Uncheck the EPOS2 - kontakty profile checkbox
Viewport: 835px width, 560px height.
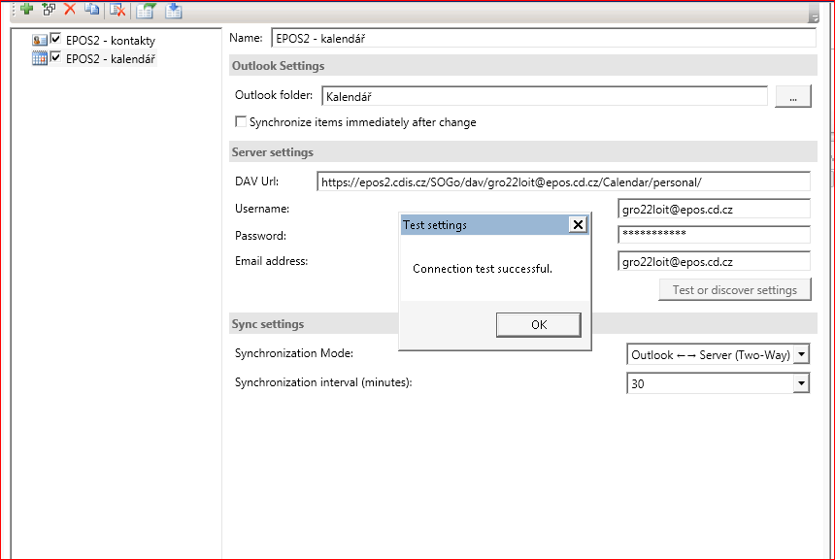55,39
